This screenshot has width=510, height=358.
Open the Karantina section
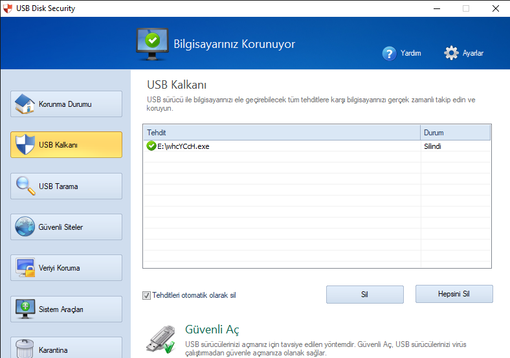click(67, 348)
